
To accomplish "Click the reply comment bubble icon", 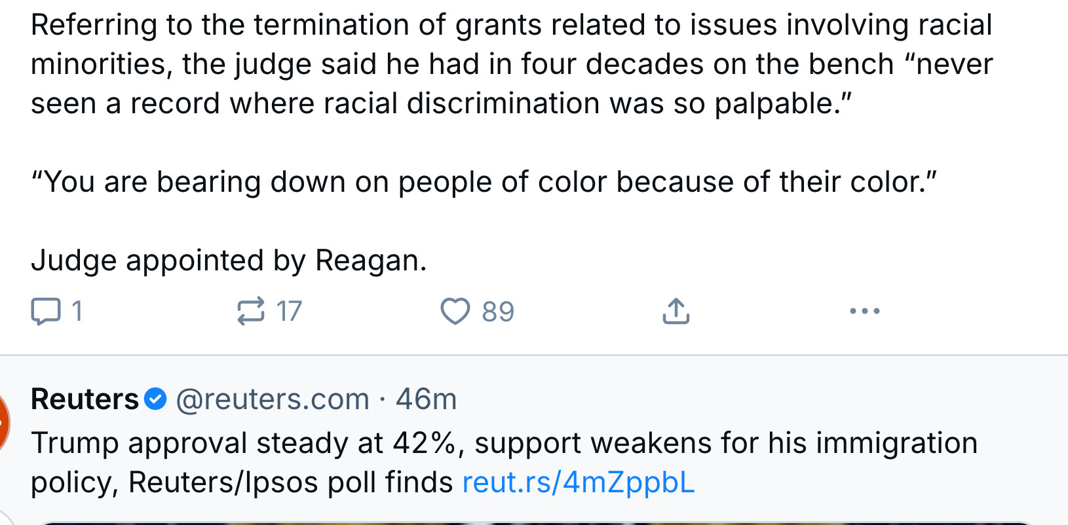I will tap(46, 312).
